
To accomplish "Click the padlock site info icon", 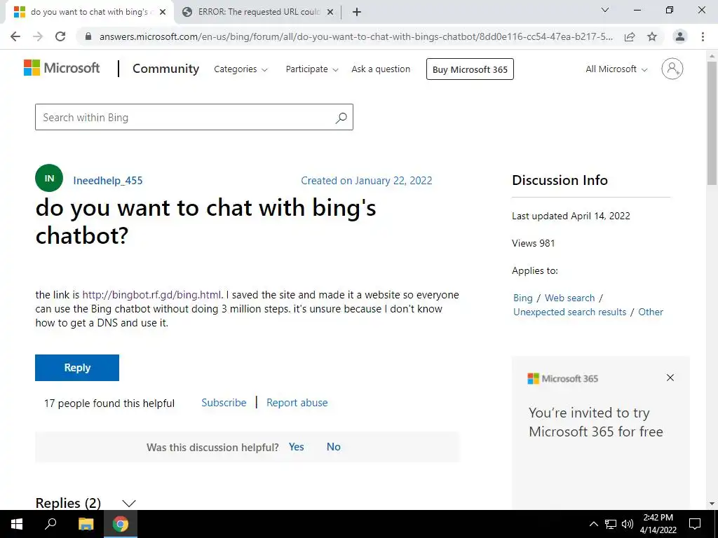I will [x=88, y=36].
